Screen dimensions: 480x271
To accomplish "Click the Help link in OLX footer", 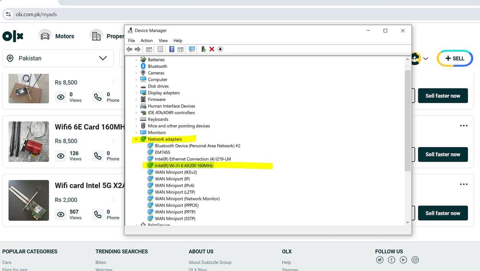I will [x=286, y=262].
